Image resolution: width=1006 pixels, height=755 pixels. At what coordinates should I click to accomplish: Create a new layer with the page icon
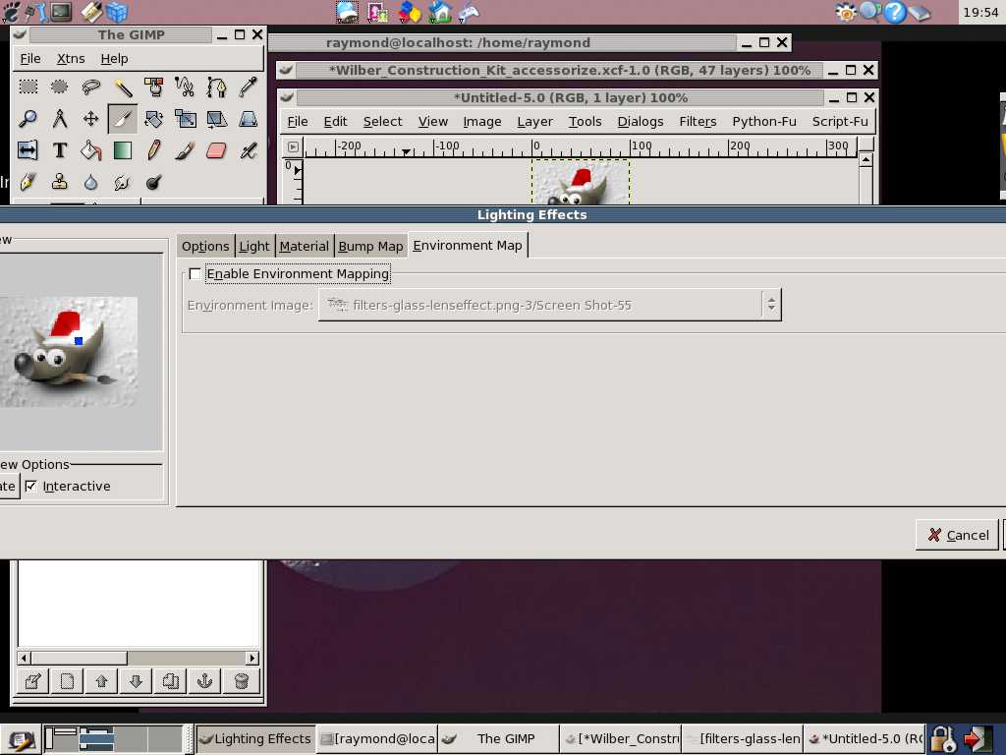click(67, 680)
